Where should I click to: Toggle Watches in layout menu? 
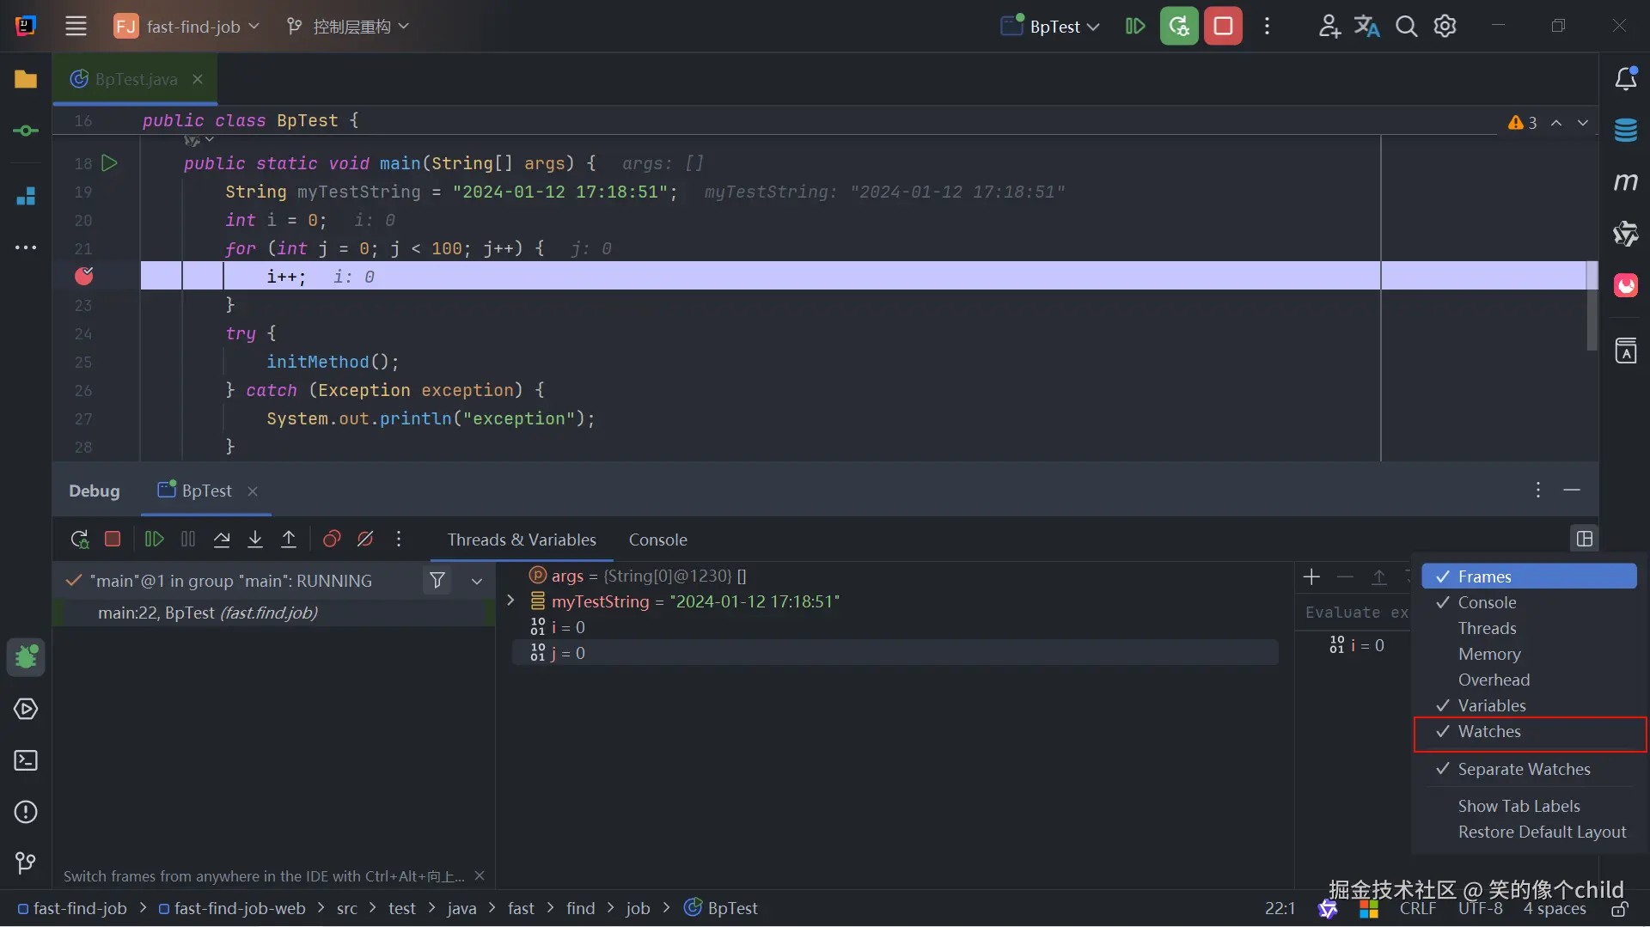tap(1529, 732)
